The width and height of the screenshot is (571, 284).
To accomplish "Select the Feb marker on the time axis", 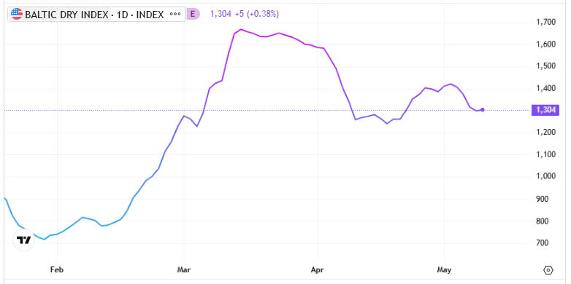I will point(57,270).
